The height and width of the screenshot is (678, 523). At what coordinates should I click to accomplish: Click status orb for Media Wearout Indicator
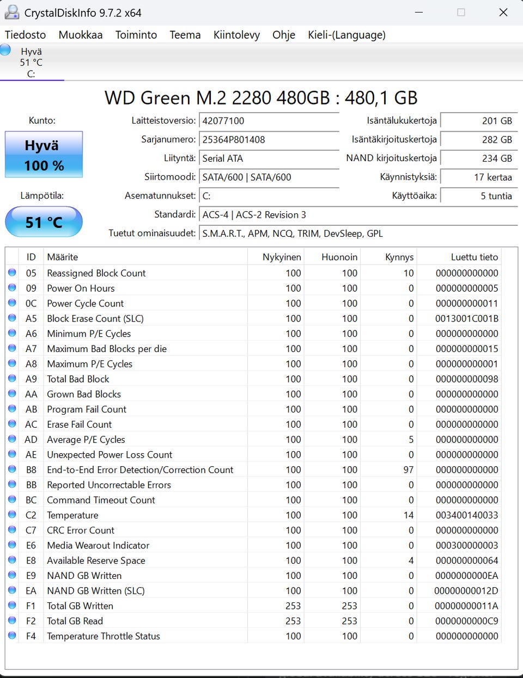(x=12, y=545)
